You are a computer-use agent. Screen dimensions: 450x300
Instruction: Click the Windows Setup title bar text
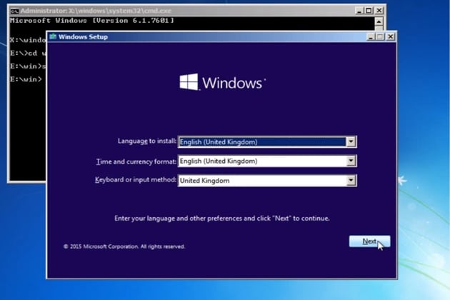click(x=84, y=36)
